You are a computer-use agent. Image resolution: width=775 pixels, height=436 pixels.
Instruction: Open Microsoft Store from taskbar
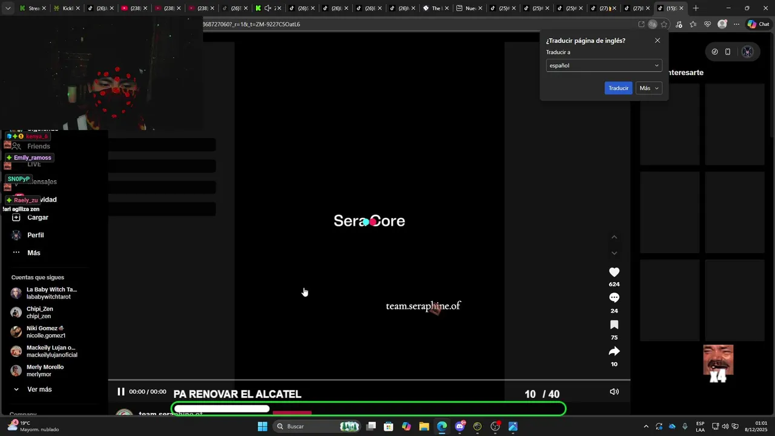tap(389, 426)
